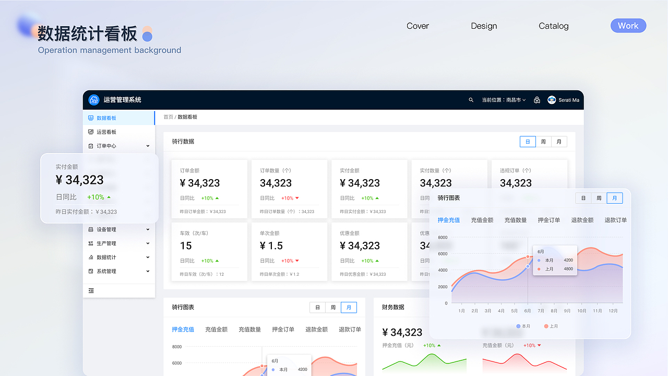This screenshot has height=376, width=668.
Task: Switch to 退款金额 tab in floating chart card
Action: [582, 220]
